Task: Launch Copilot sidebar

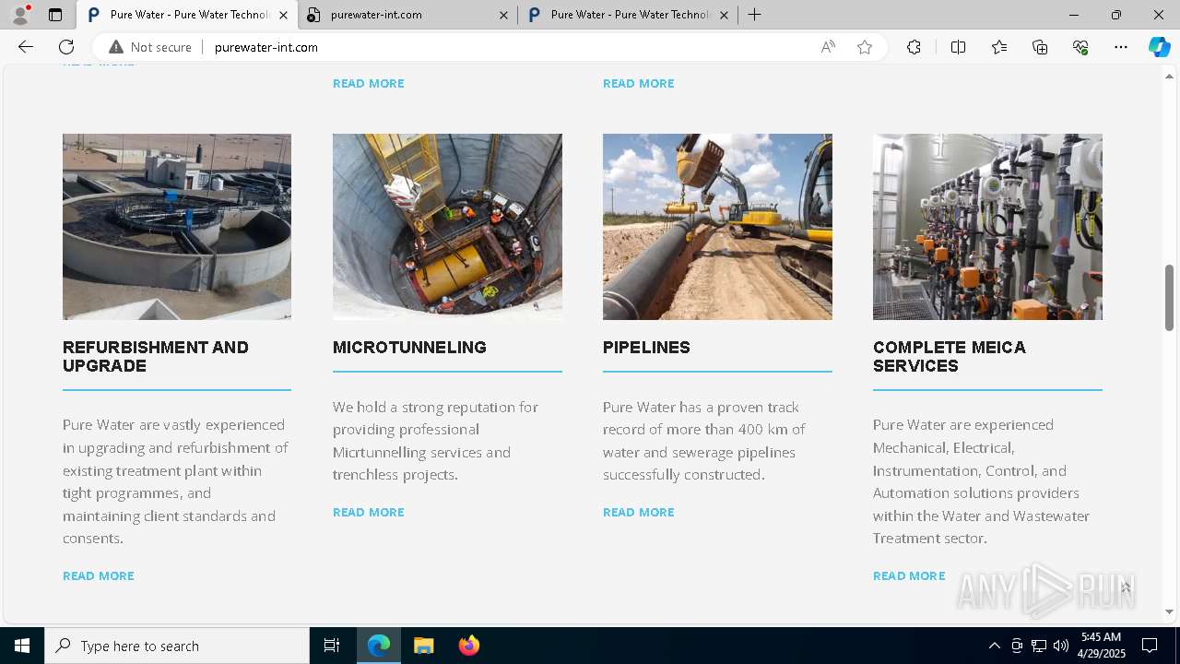Action: click(1159, 47)
